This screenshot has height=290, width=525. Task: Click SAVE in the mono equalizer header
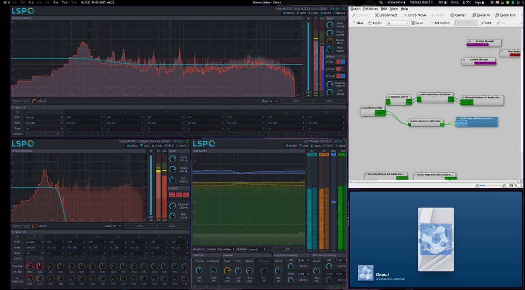145,146
